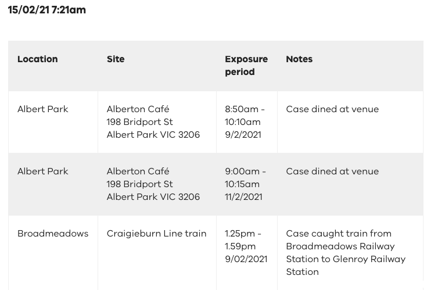Click the 9:00am - 10:15am exposure time

coord(245,177)
